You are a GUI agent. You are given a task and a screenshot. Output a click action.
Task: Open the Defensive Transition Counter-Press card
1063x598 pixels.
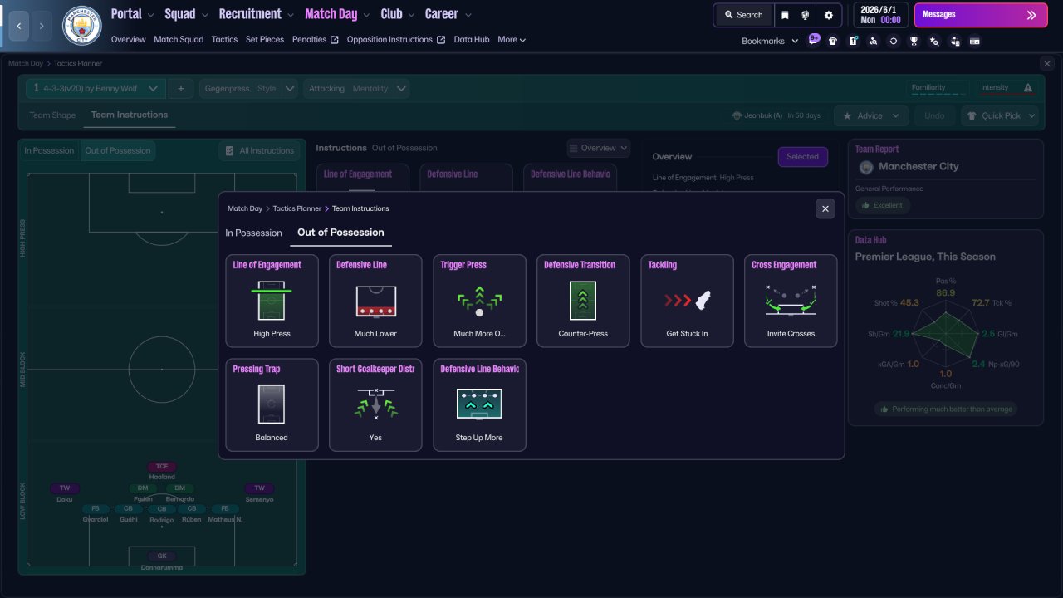click(x=583, y=301)
